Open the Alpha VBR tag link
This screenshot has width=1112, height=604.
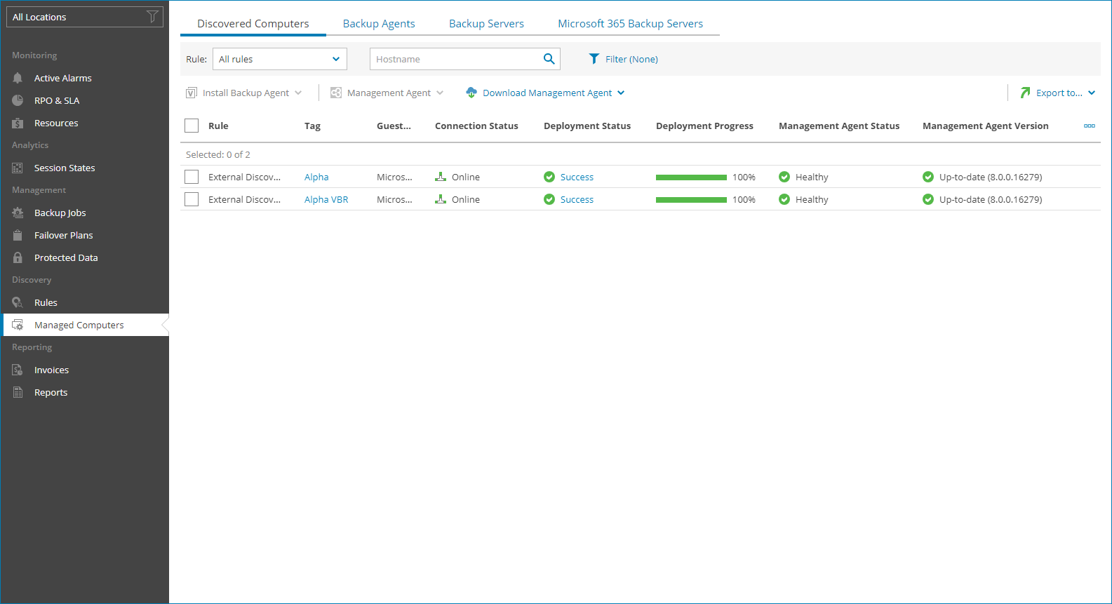point(326,199)
